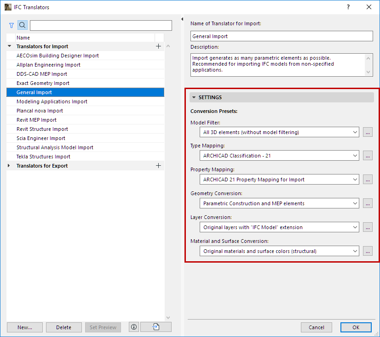This screenshot has height=337, width=380.
Task: Focus the translator search field
Action: point(101,25)
